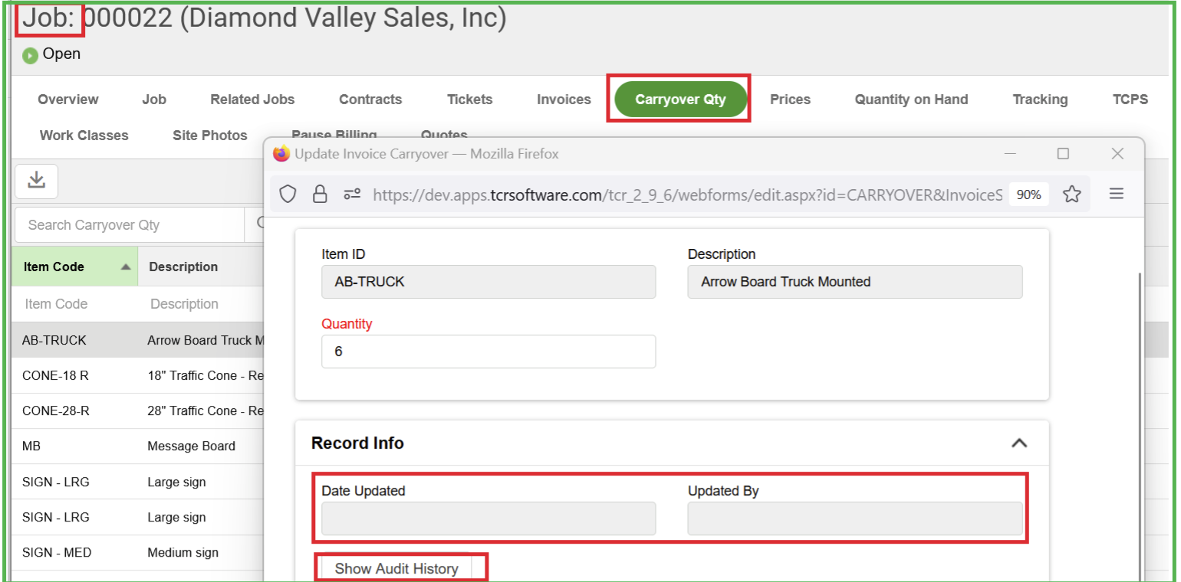This screenshot has height=582, width=1181.
Task: Click the download export icon
Action: [36, 181]
